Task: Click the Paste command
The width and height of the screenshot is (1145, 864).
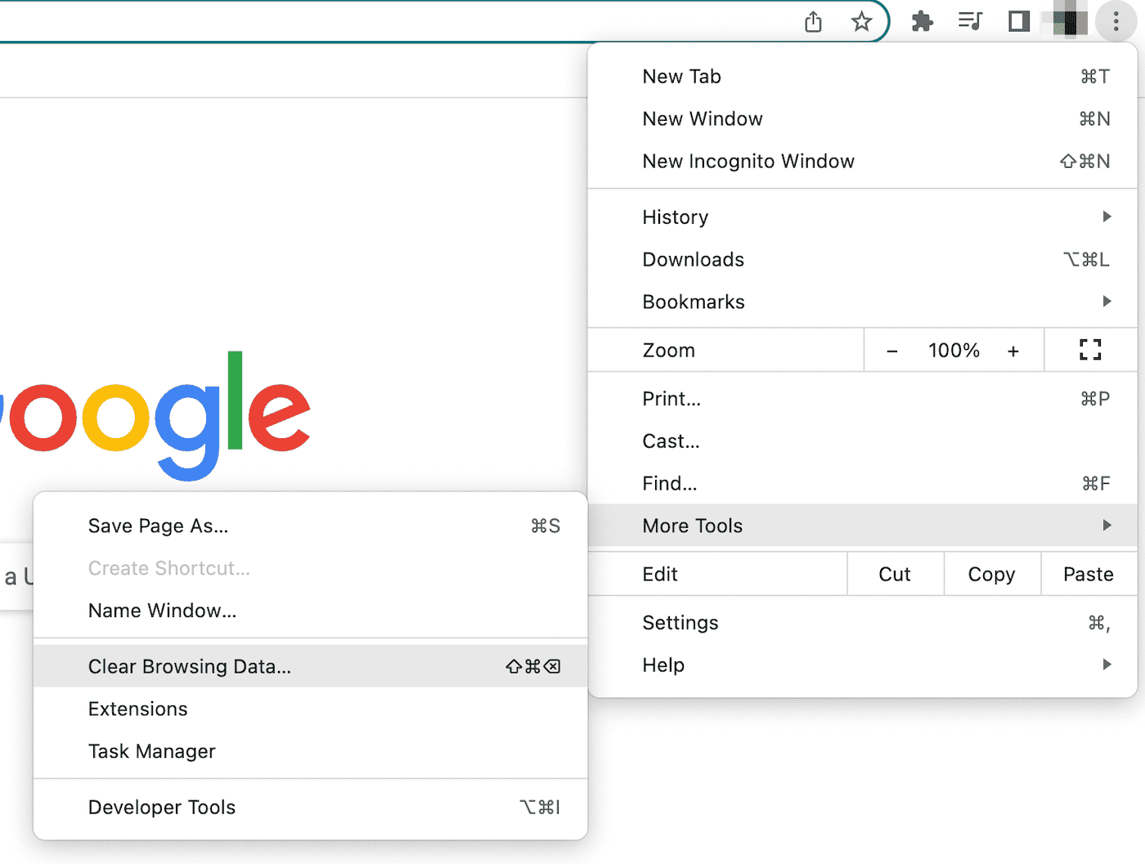Action: coord(1088,574)
